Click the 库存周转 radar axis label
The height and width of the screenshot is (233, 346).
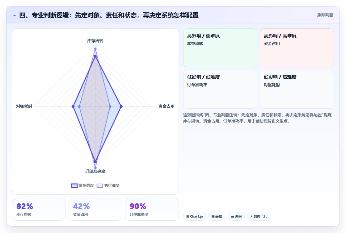coord(95,41)
